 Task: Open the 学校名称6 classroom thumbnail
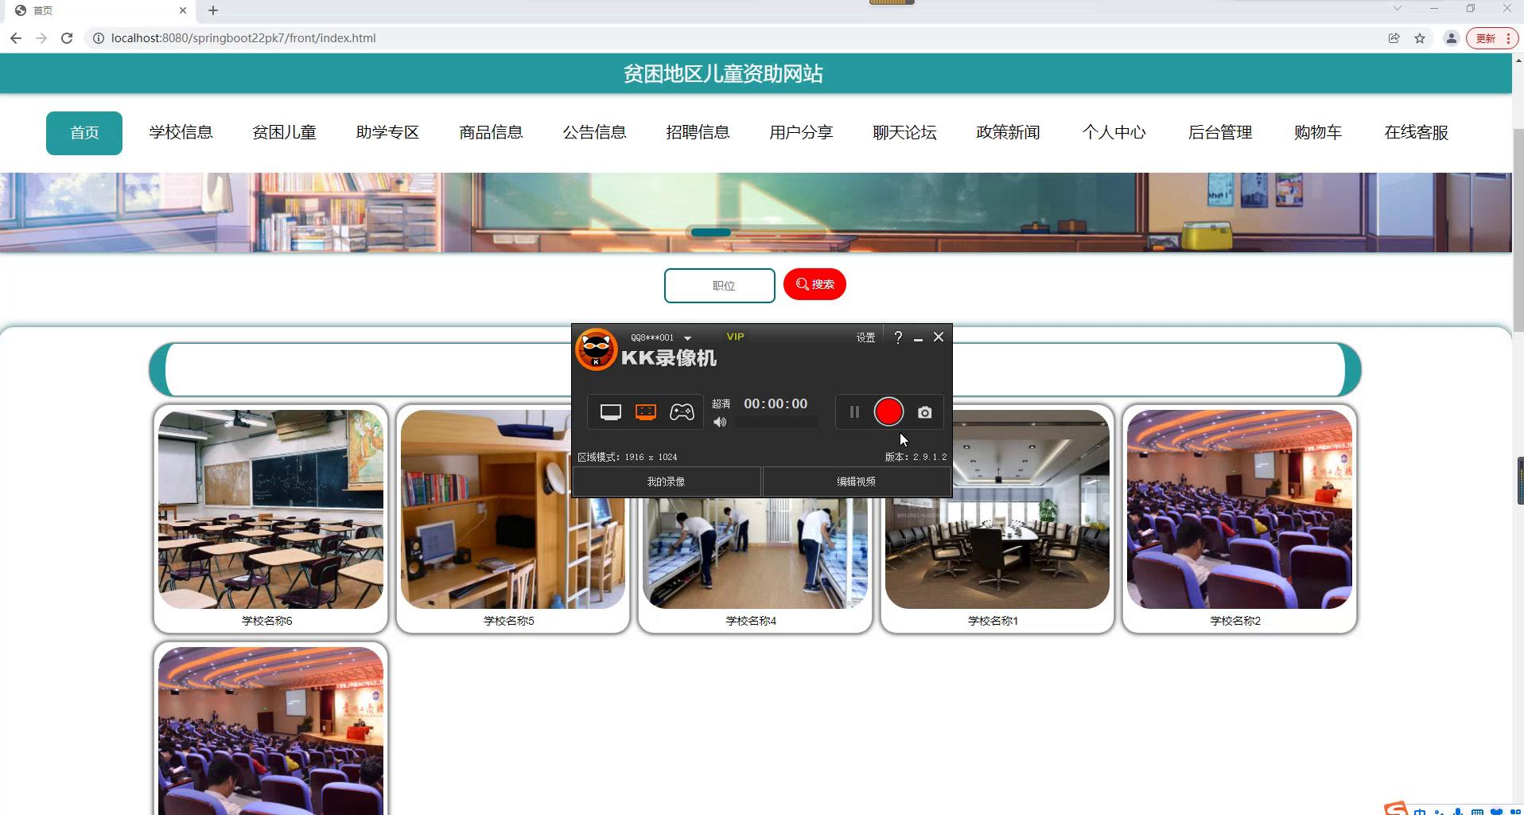(270, 509)
